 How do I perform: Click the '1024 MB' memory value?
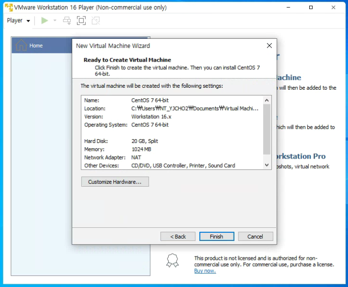[x=142, y=149]
